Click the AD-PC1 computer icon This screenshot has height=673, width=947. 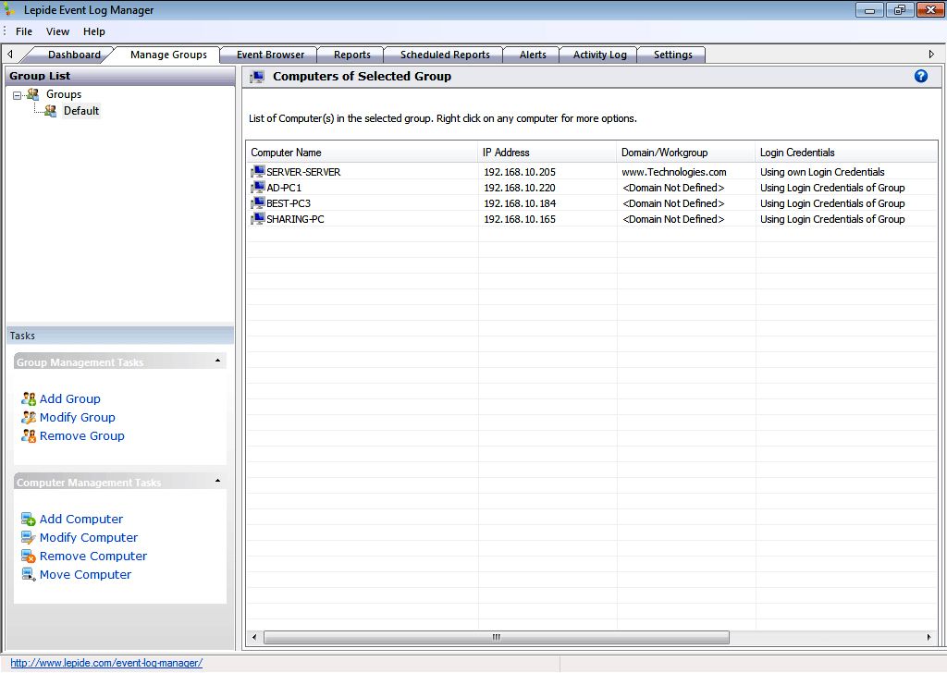pyautogui.click(x=258, y=188)
